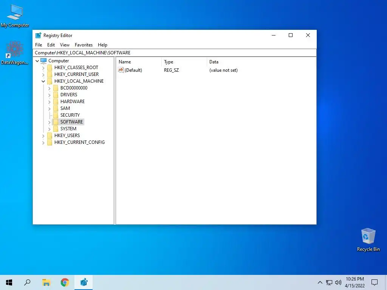Viewport: 387px width, 290px height.
Task: Click the SECURITY folder icon
Action: (56, 115)
